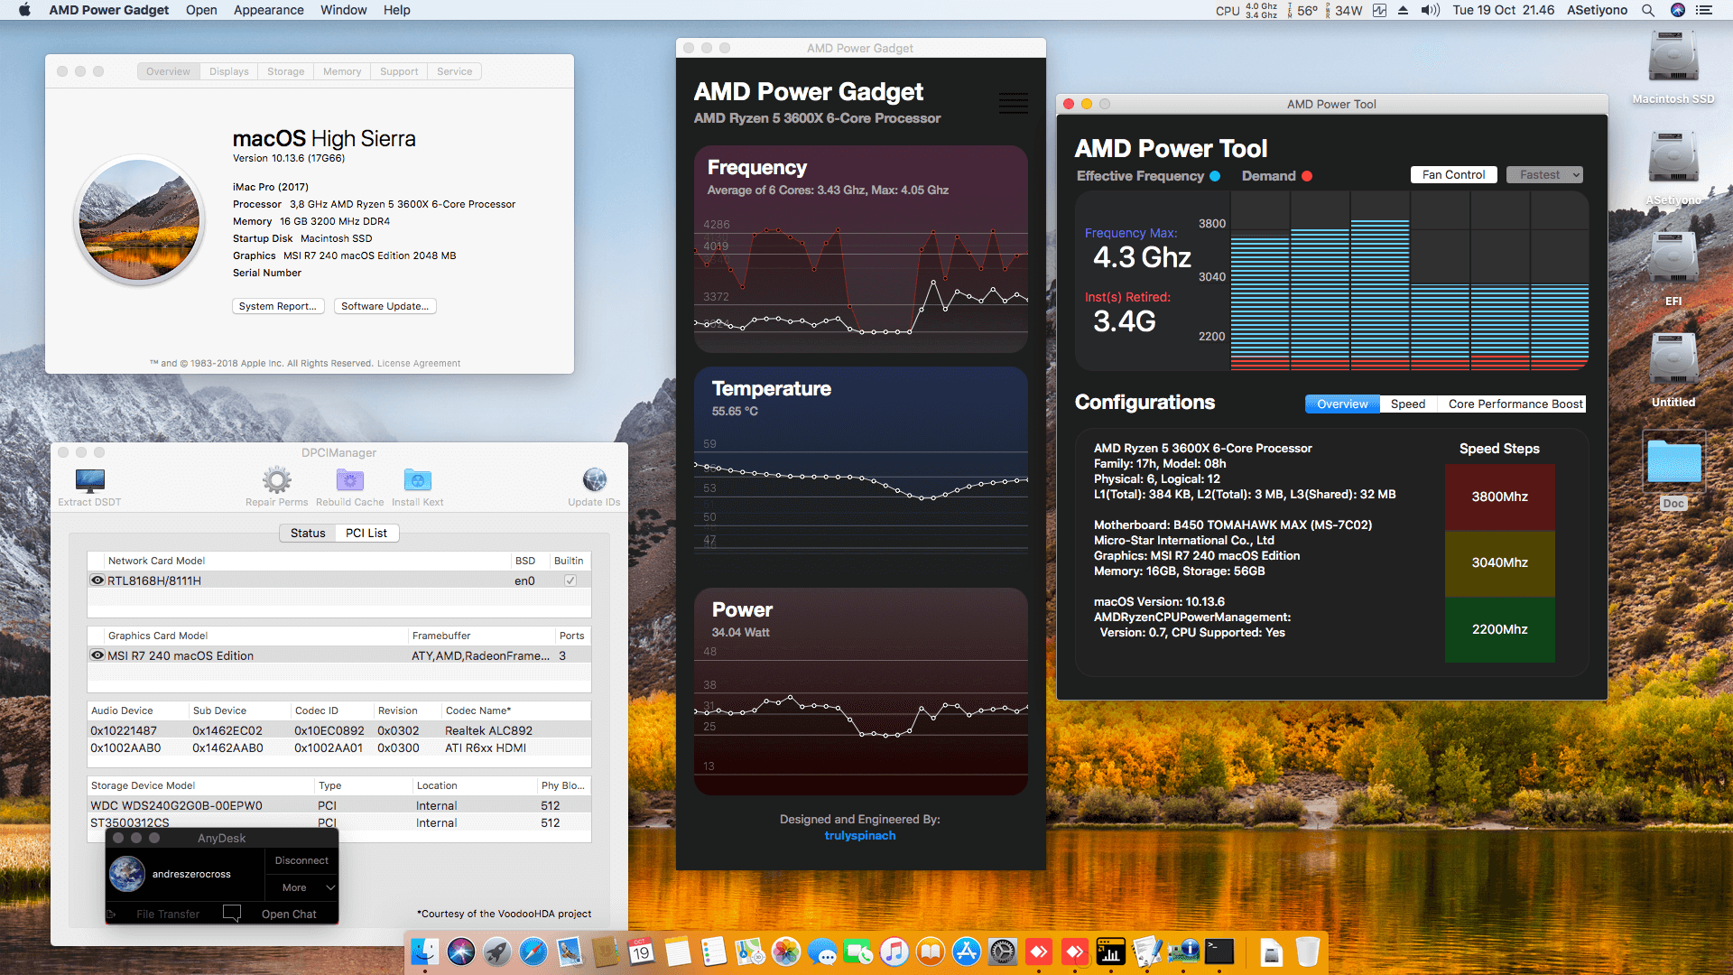Image resolution: width=1733 pixels, height=975 pixels.
Task: Click 3040Mhz yellow speed step swatch
Action: click(x=1499, y=562)
